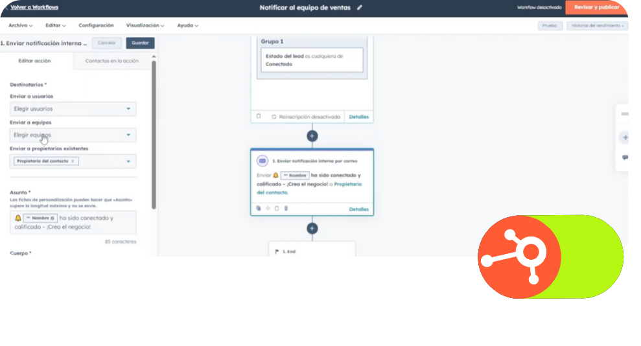This screenshot has height=346, width=641.
Task: Select the Estado del lead filter condition
Action: pos(312,60)
